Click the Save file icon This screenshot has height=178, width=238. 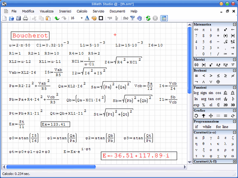18,18
